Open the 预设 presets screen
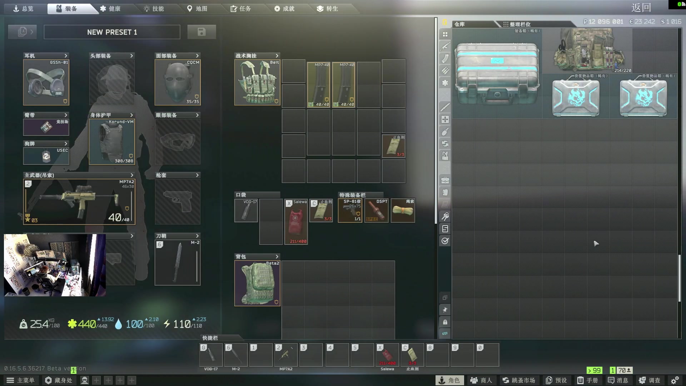Image resolution: width=686 pixels, height=386 pixels. pos(557,380)
